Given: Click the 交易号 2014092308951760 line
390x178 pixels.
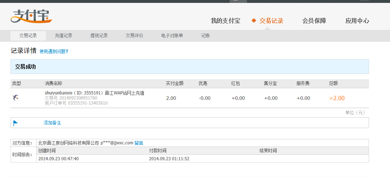Looking at the screenshot, I should pos(71,98).
